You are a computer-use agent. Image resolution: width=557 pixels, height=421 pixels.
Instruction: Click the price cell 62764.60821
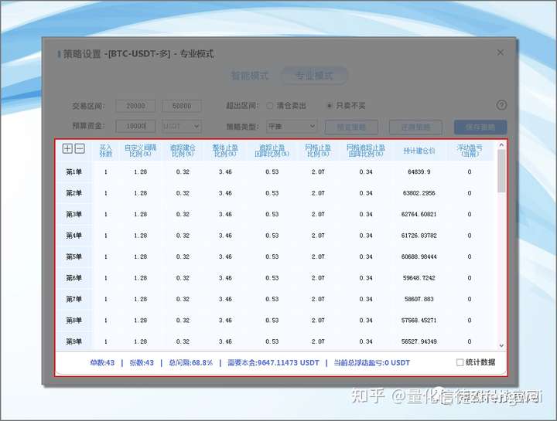click(419, 214)
